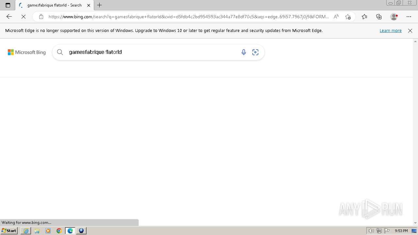Show desktop via tray corner icon
418x235 pixels.
(x=414, y=231)
